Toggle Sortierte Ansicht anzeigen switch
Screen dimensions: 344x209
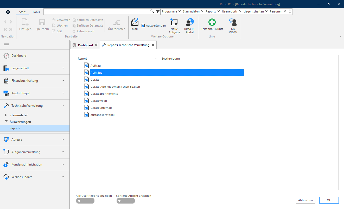pos(126,201)
